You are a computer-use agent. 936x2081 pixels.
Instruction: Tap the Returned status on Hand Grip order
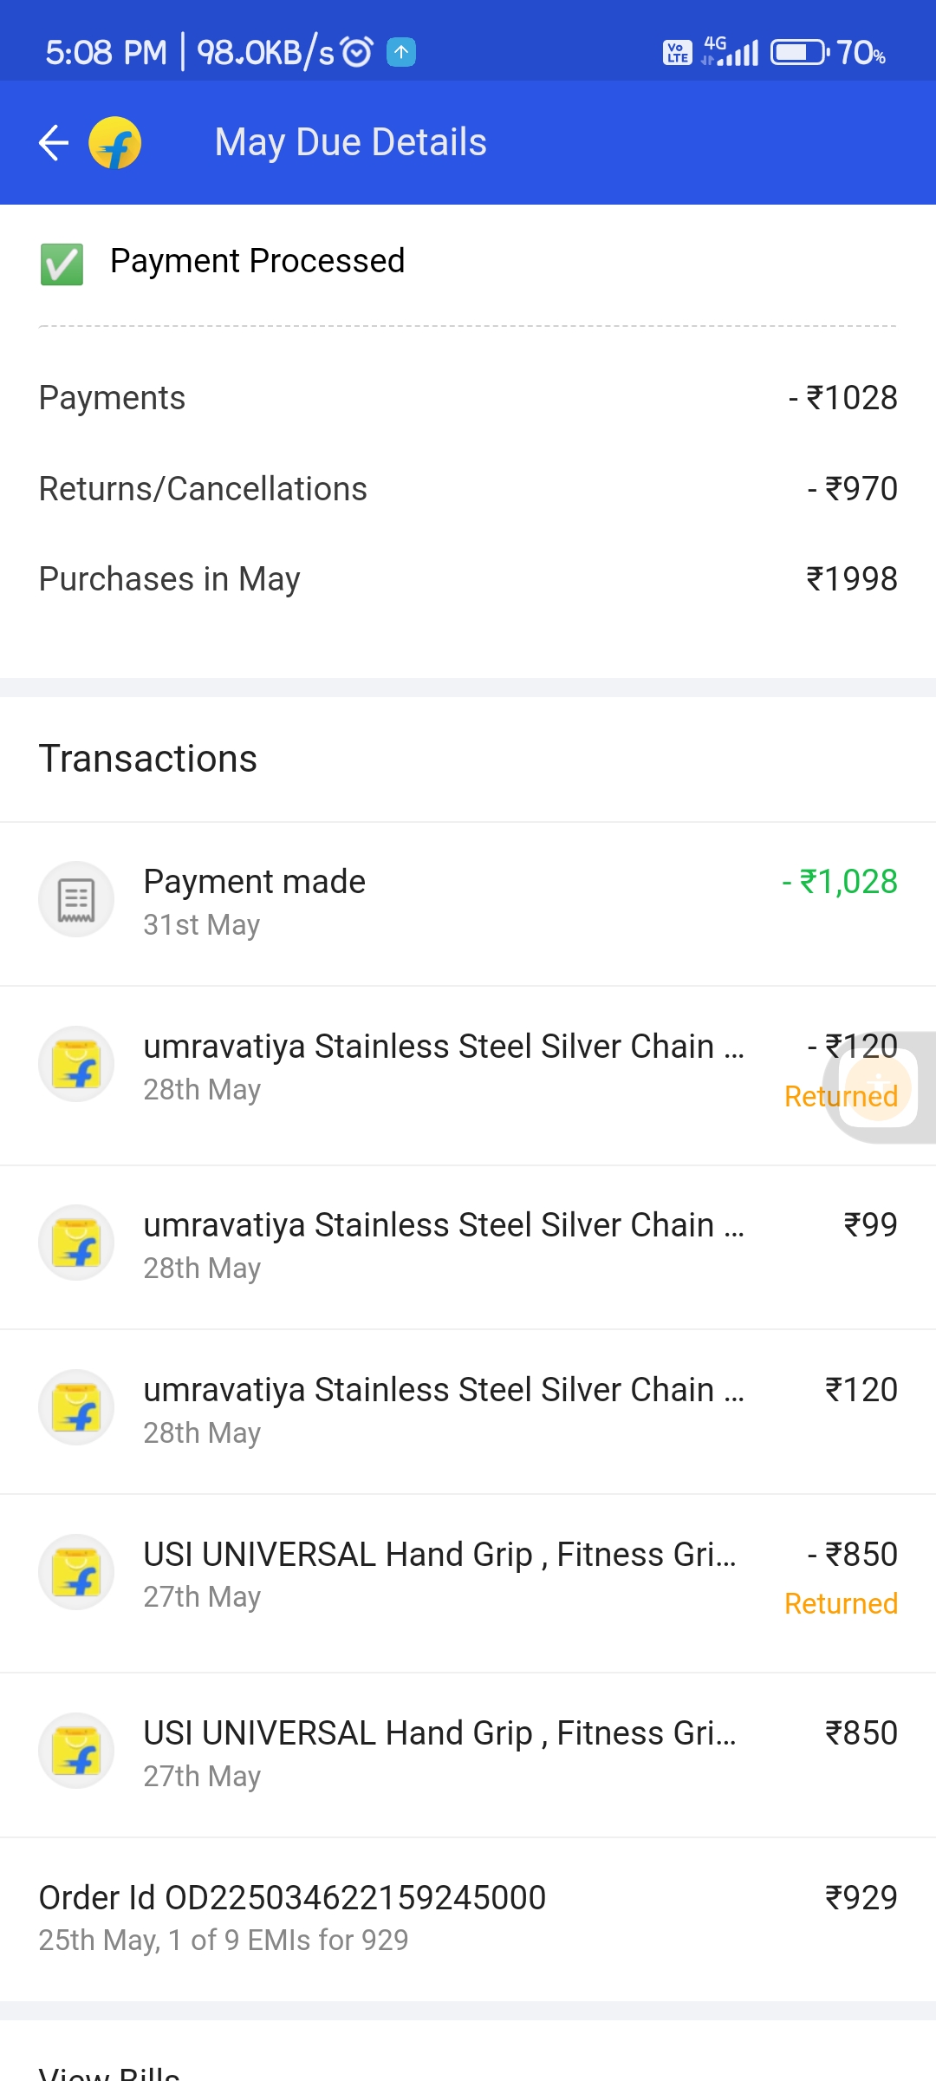click(841, 1603)
